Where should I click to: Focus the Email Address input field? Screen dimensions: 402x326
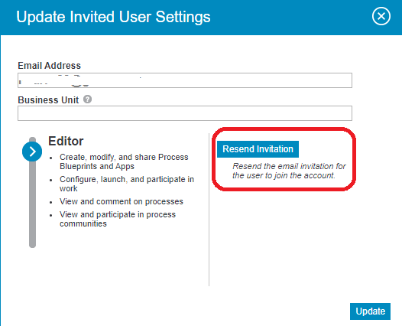[185, 80]
